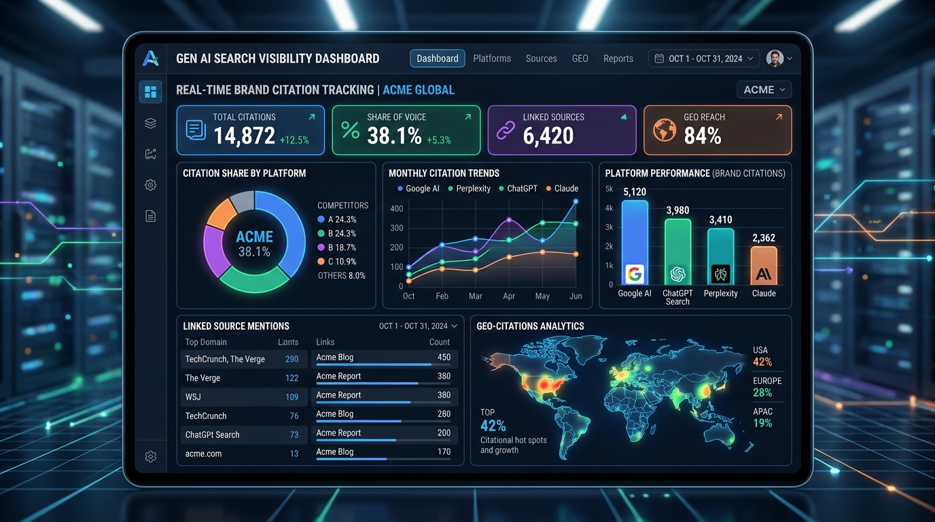Toggle competitor A 24.3% legend entry
The width and height of the screenshot is (935, 522).
[337, 220]
